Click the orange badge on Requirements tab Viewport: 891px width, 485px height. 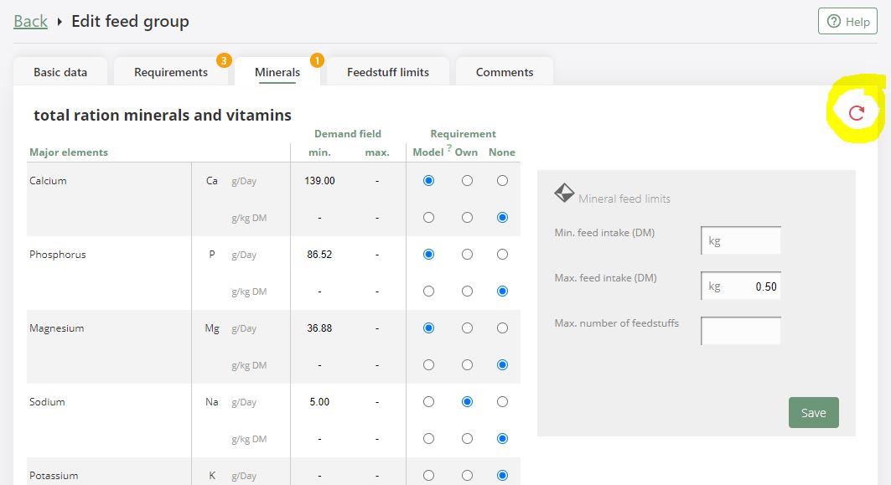tap(223, 60)
